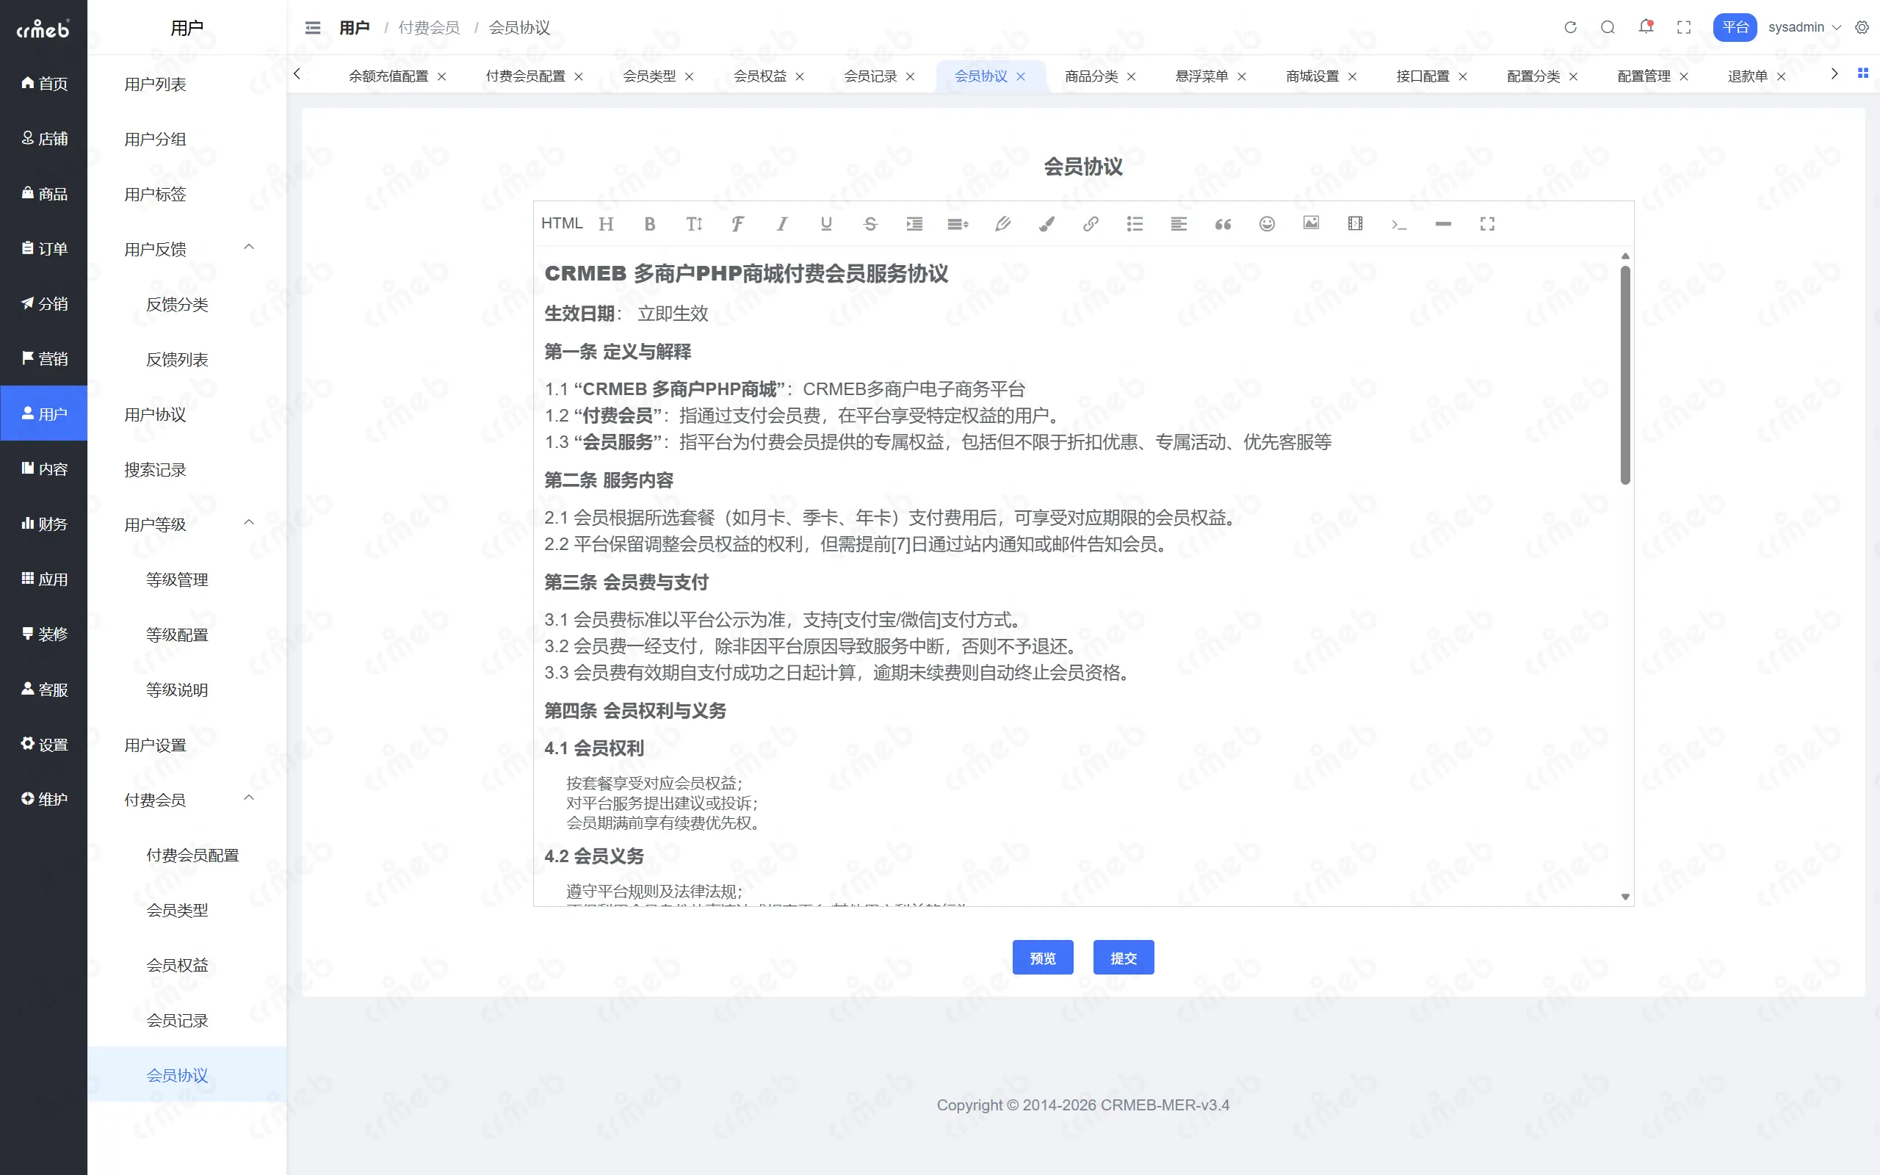
Task: Open 商品 in the main navigation
Action: (x=43, y=193)
